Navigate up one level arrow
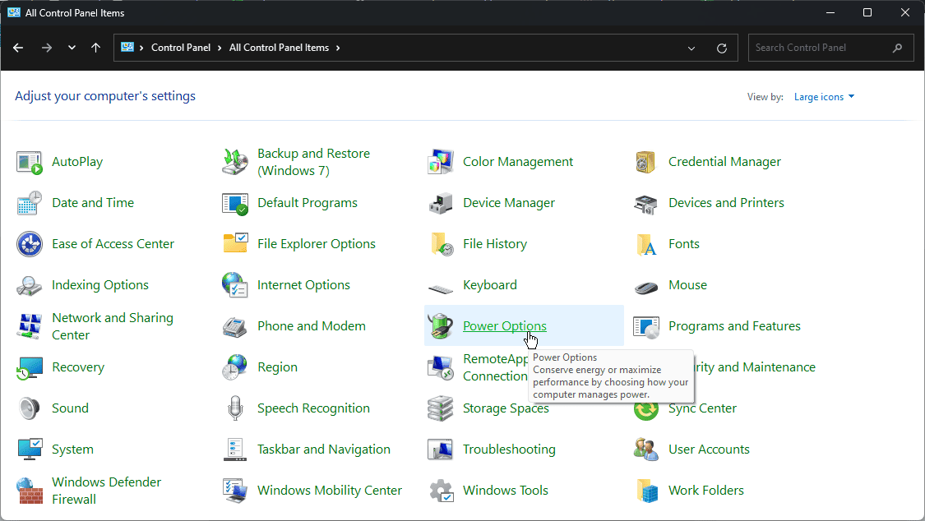This screenshot has width=925, height=521. 95,48
